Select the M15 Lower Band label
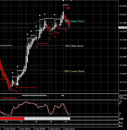The width and height of the screenshot is (127, 130). (x=74, y=71)
